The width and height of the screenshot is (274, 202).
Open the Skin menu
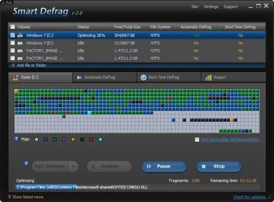point(195,7)
